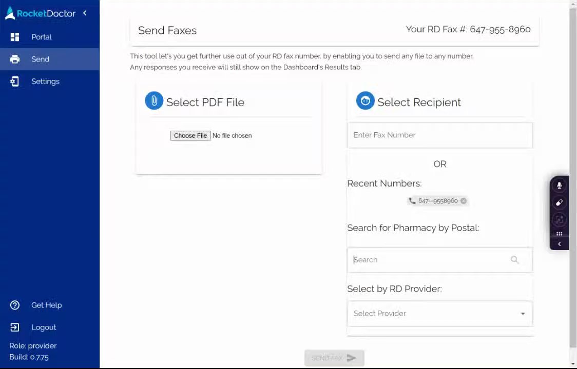Click the paperclip attachment icon

[154, 101]
